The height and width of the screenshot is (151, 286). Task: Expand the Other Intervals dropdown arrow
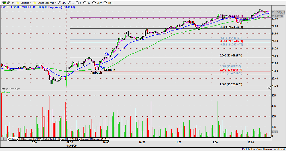56,3
